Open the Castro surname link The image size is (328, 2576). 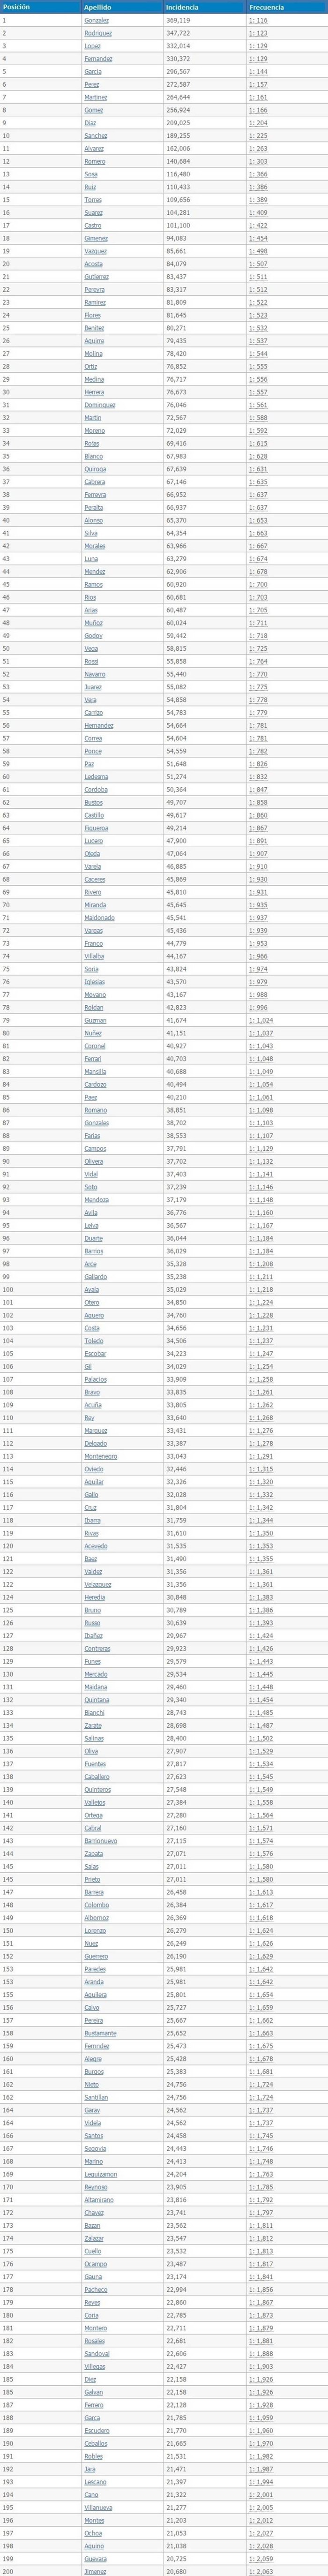click(93, 225)
